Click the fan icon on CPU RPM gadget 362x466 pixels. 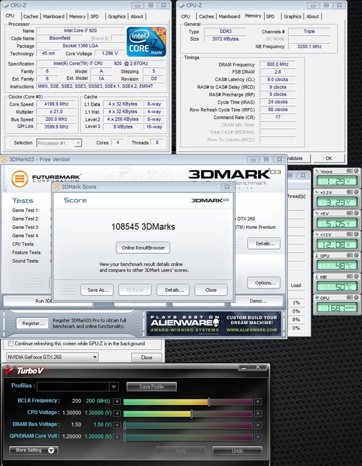(x=317, y=298)
